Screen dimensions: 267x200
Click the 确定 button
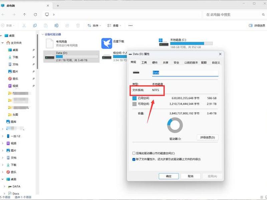pyautogui.click(x=169, y=176)
